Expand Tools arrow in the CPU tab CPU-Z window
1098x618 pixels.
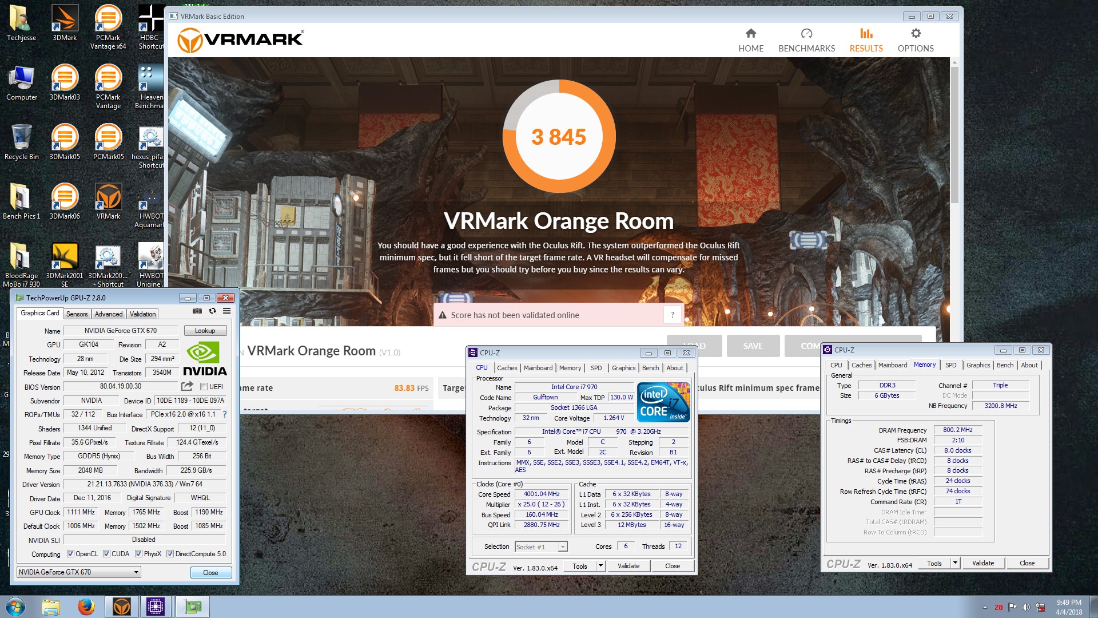(x=600, y=566)
